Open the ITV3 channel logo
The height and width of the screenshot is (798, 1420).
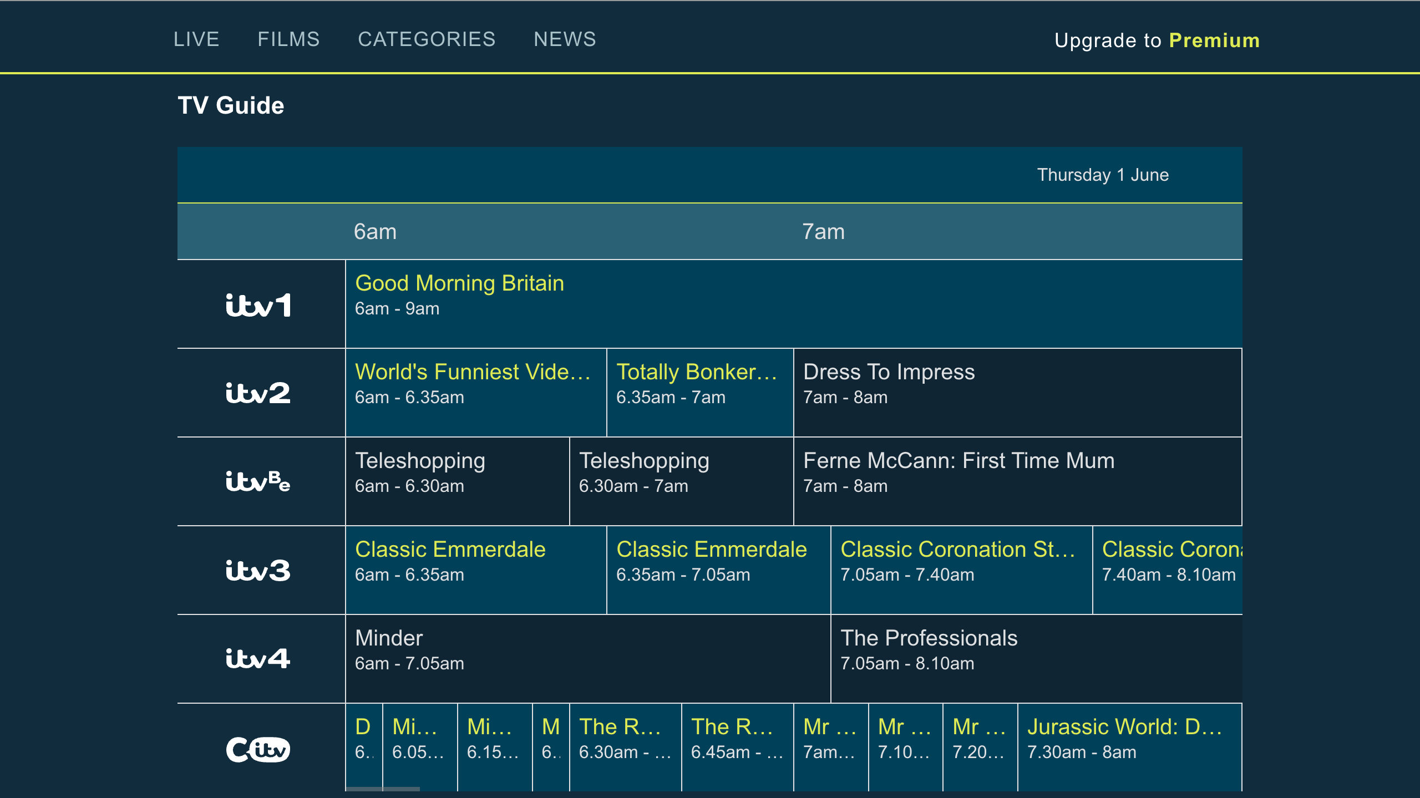pyautogui.click(x=258, y=570)
